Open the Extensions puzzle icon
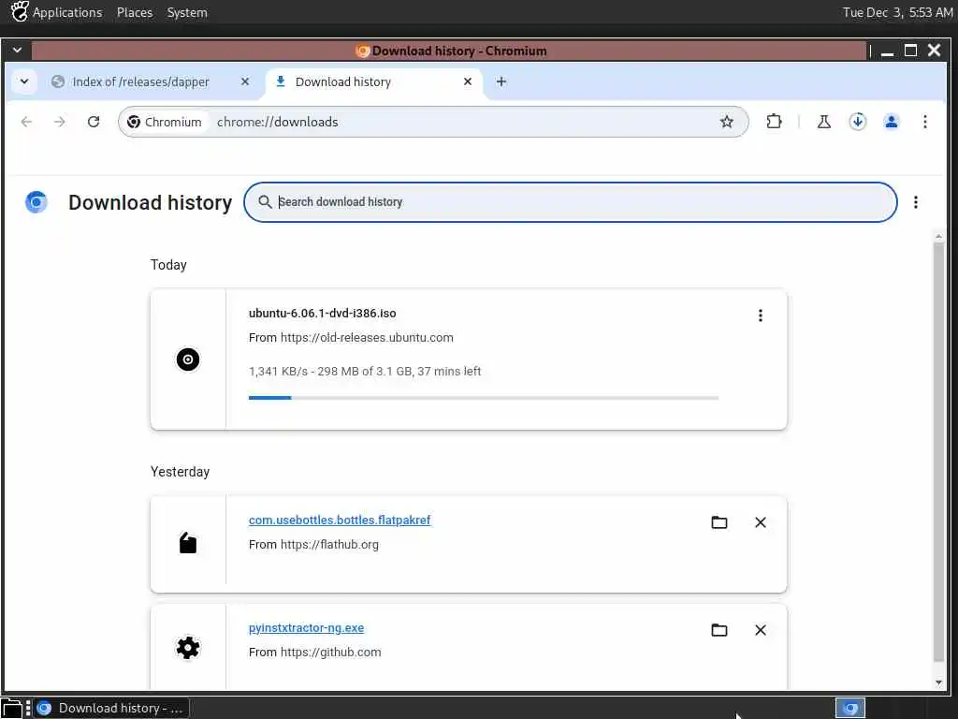The image size is (958, 719). [x=774, y=122]
